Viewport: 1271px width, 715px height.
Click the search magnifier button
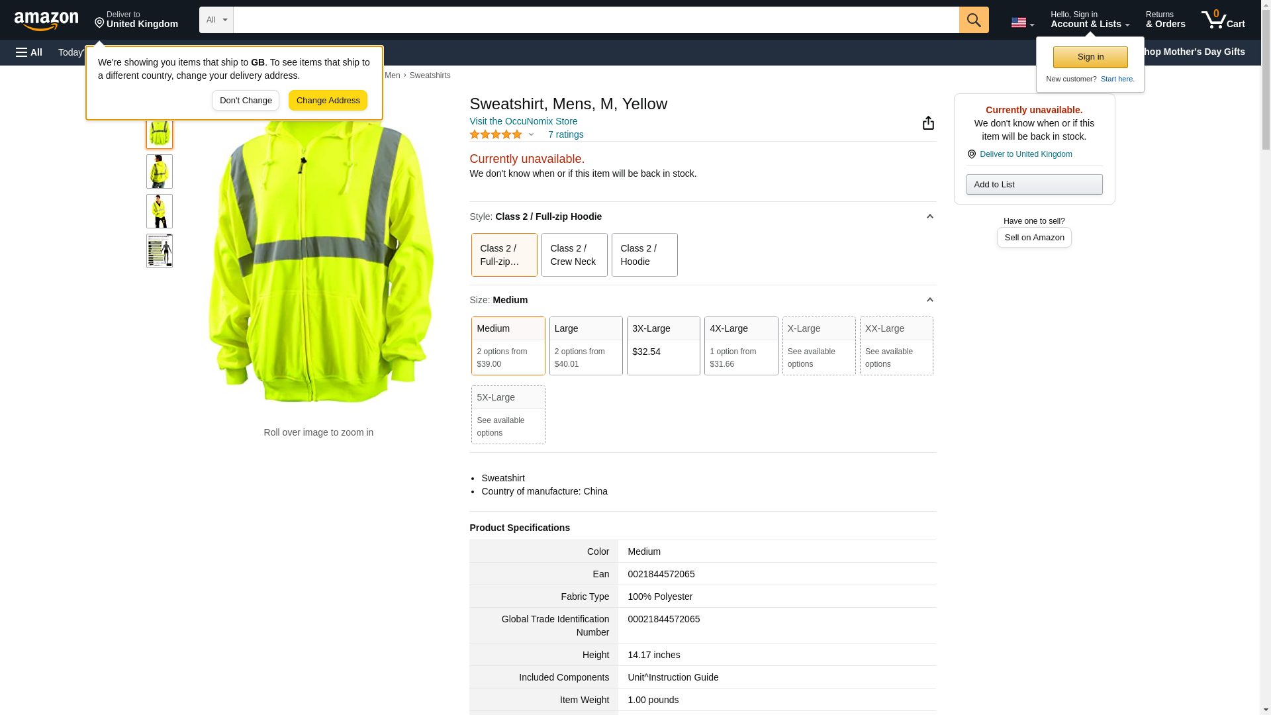pyautogui.click(x=973, y=20)
